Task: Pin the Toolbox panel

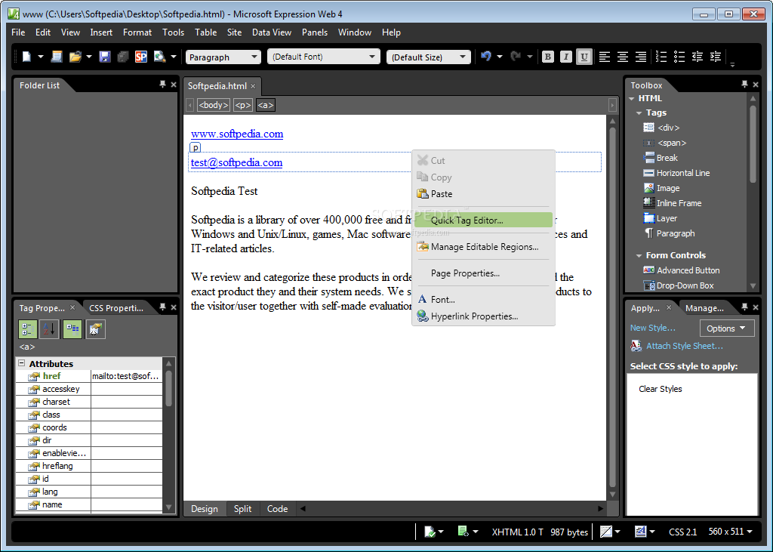Action: (744, 85)
